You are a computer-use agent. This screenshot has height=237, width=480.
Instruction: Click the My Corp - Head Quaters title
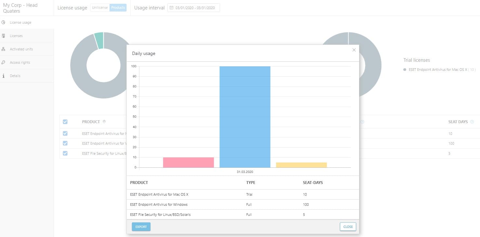pyautogui.click(x=20, y=8)
